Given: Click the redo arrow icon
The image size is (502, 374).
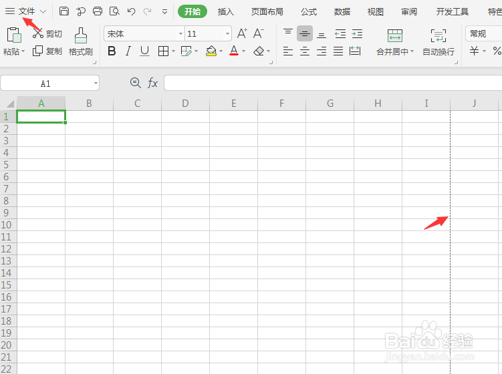Looking at the screenshot, I should [147, 11].
